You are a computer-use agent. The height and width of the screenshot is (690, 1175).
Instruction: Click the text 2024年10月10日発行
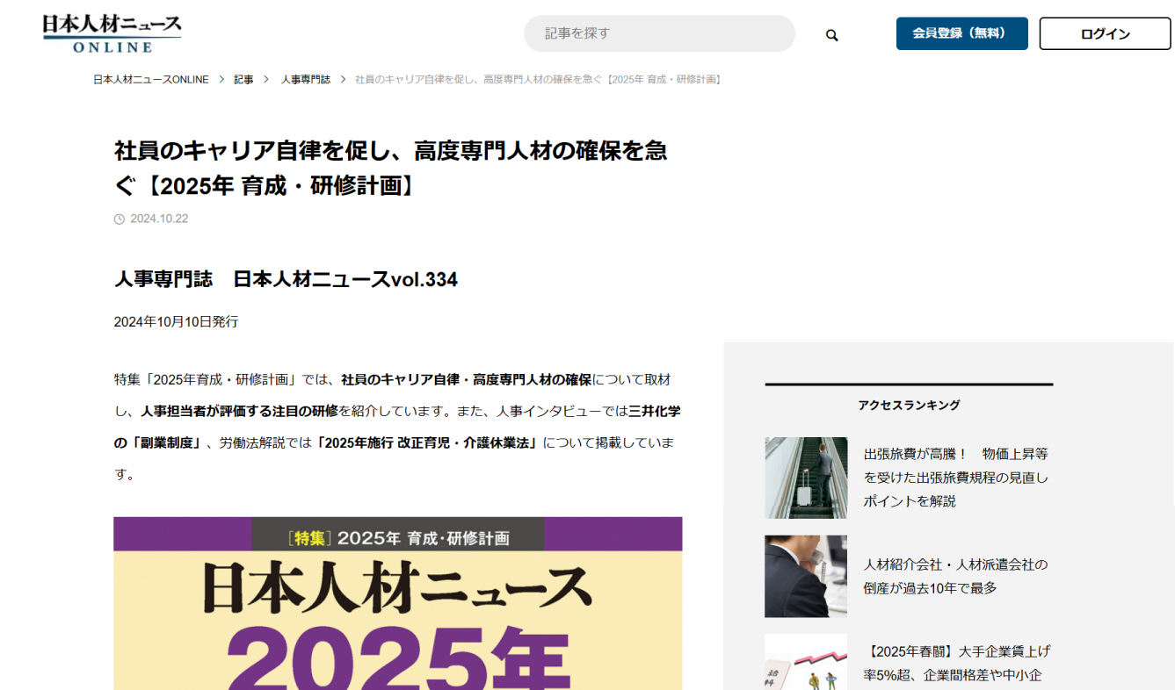tap(176, 321)
